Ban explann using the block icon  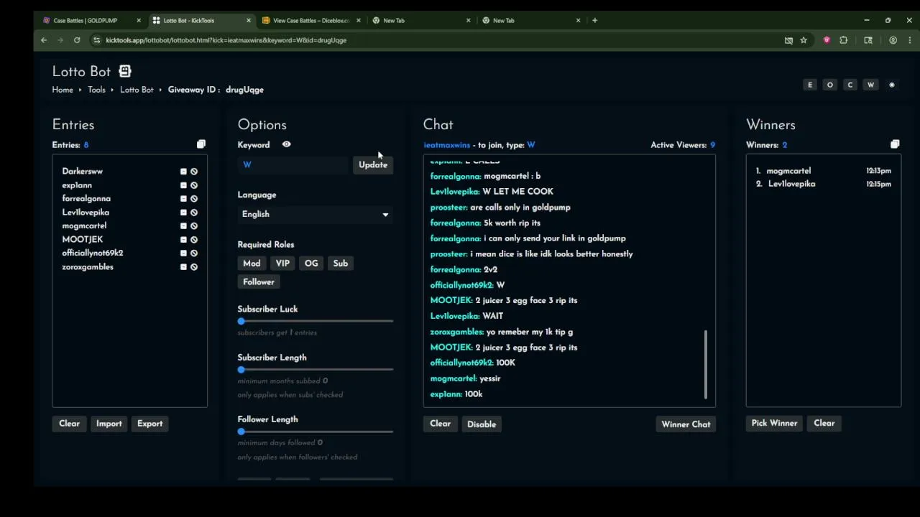pyautogui.click(x=194, y=185)
